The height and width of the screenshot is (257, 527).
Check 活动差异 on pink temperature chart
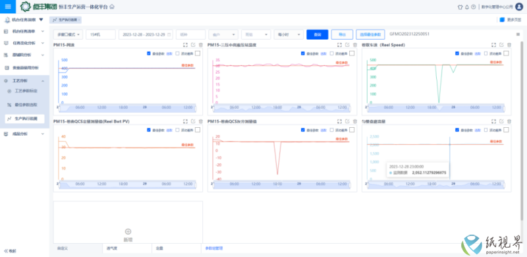(x=332, y=53)
